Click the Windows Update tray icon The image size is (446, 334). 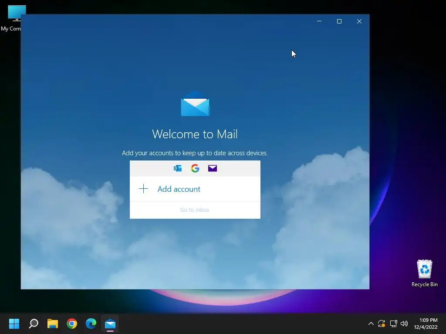pyautogui.click(x=382, y=324)
